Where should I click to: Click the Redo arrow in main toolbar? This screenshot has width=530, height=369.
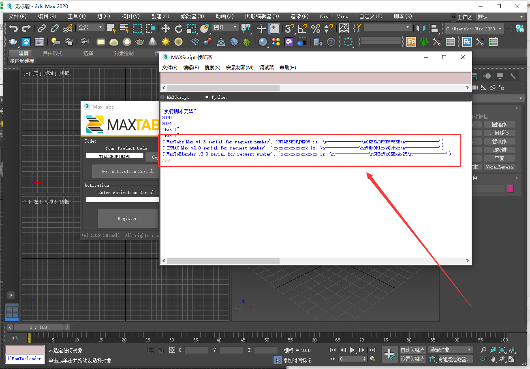pos(26,28)
